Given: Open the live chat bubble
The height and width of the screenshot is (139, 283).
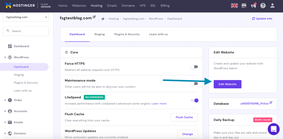Looking at the screenshot, I should 274,129.
